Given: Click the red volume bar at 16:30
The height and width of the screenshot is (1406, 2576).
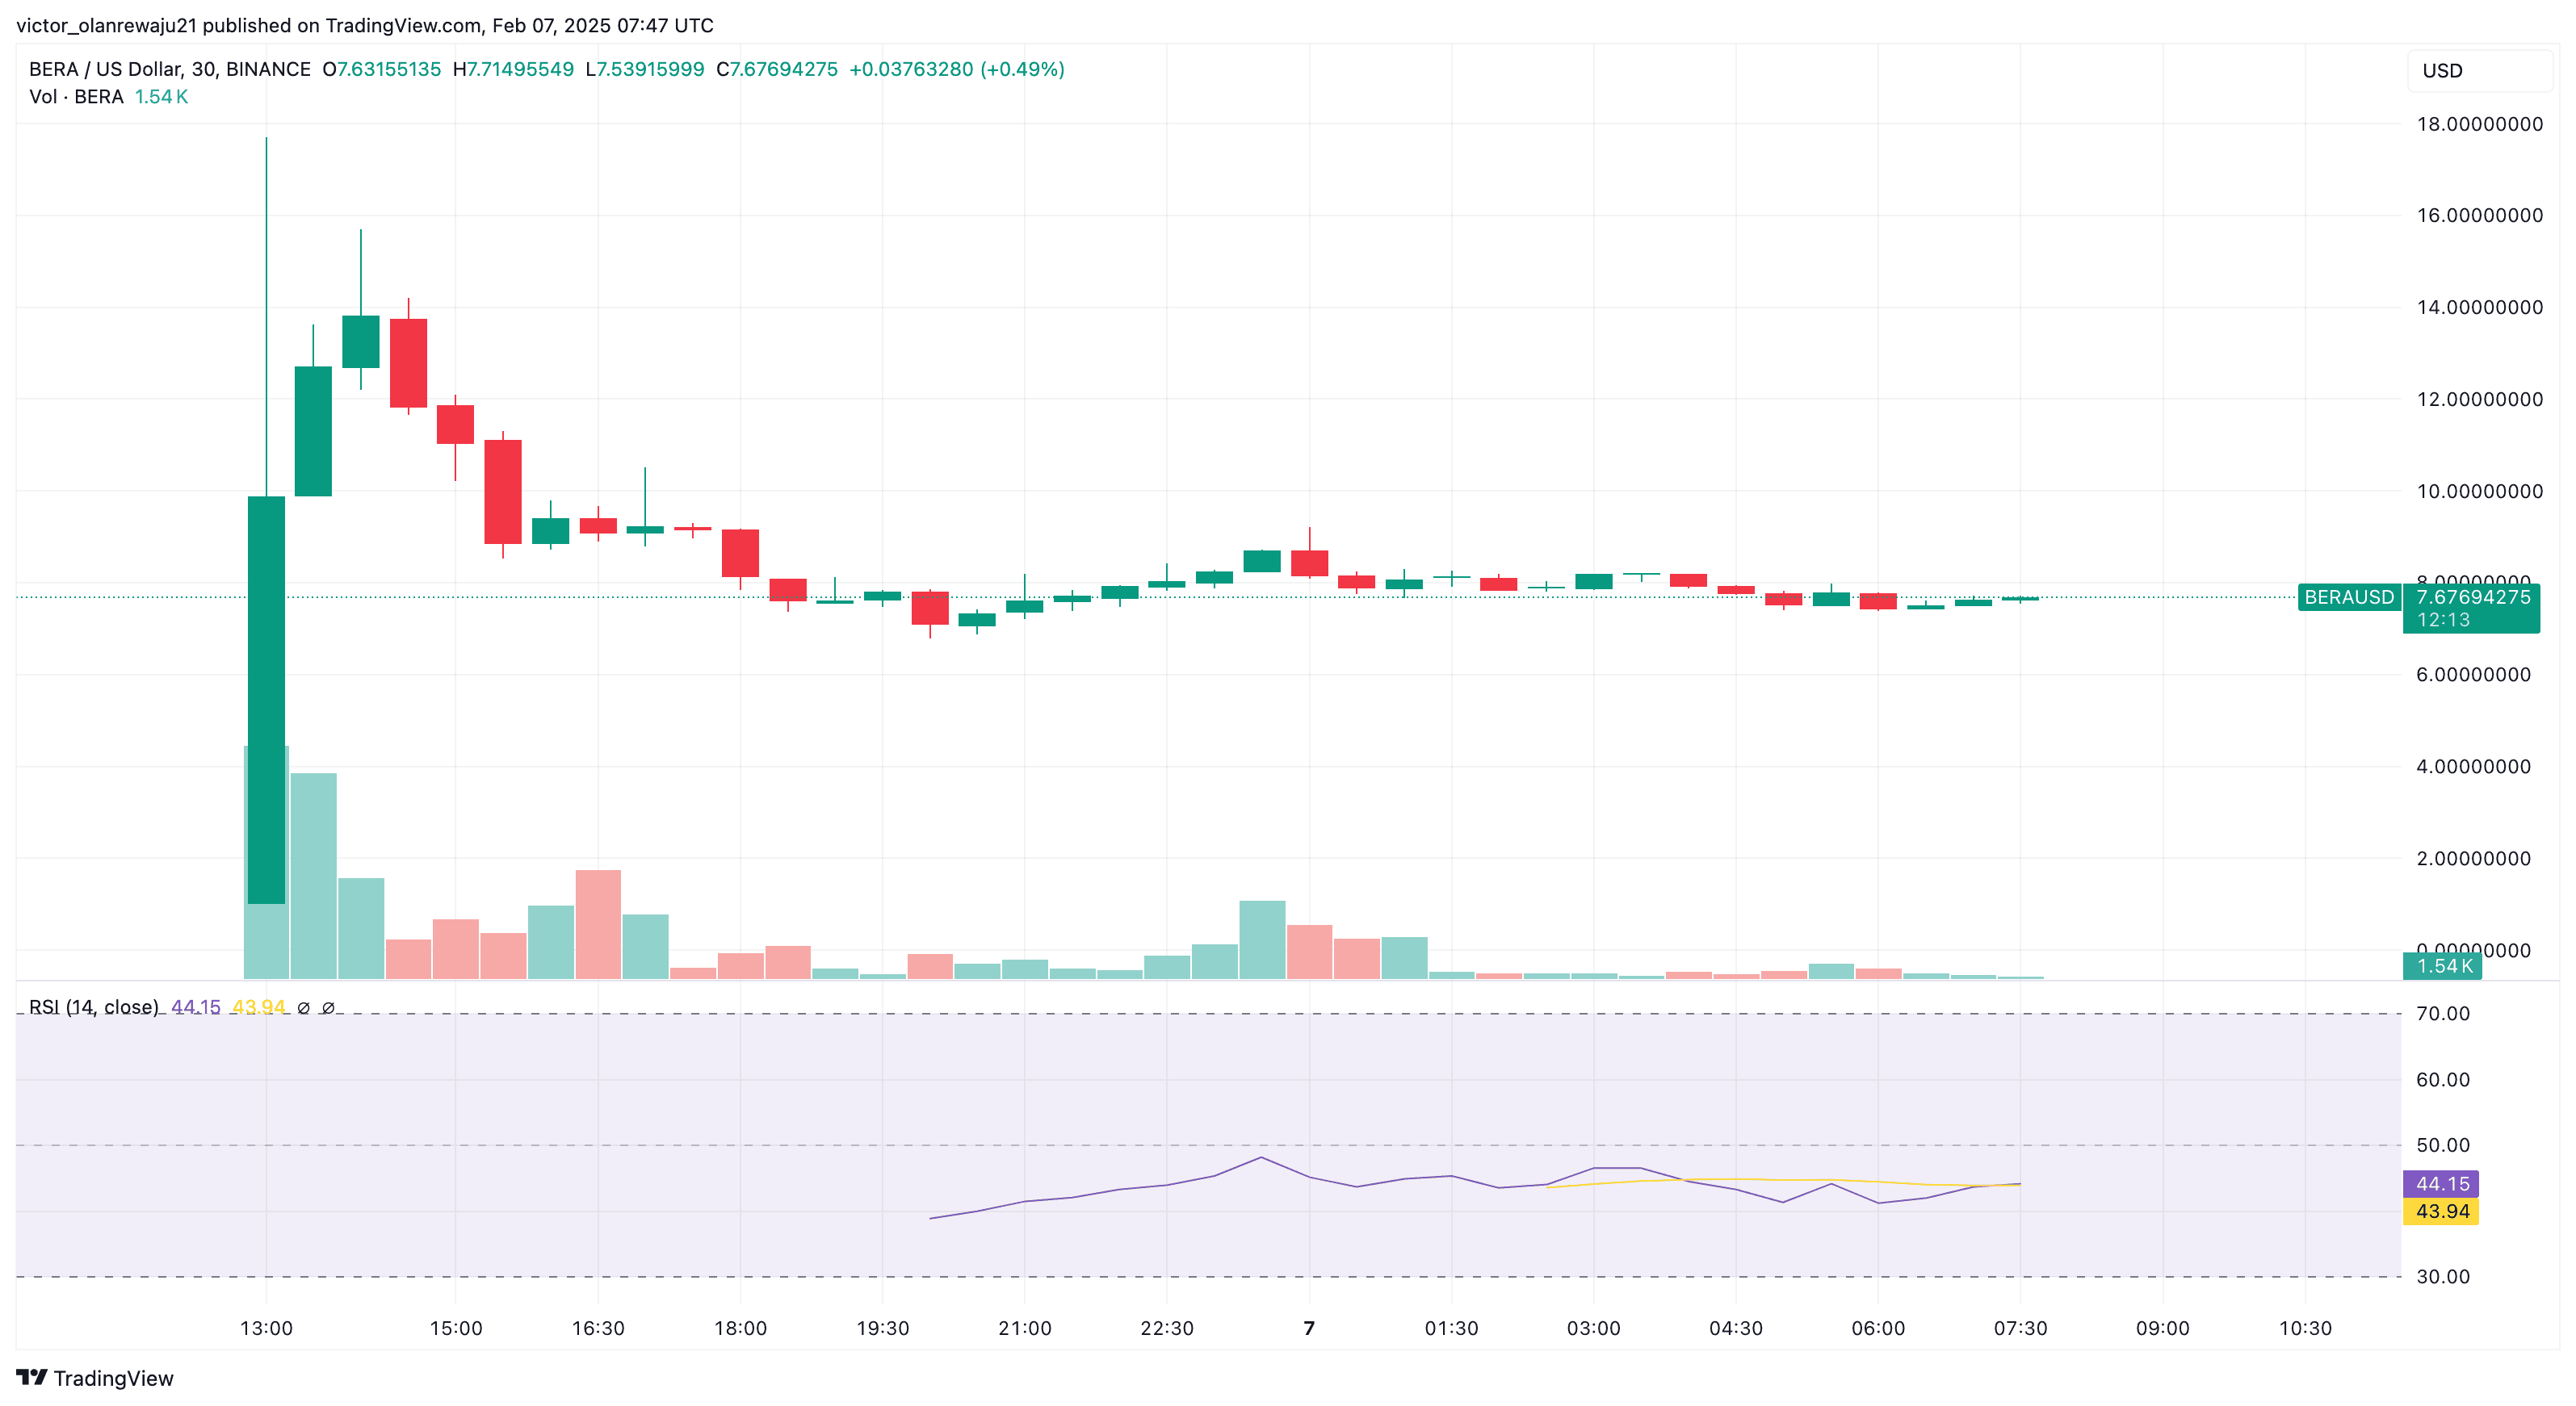Looking at the screenshot, I should (598, 924).
